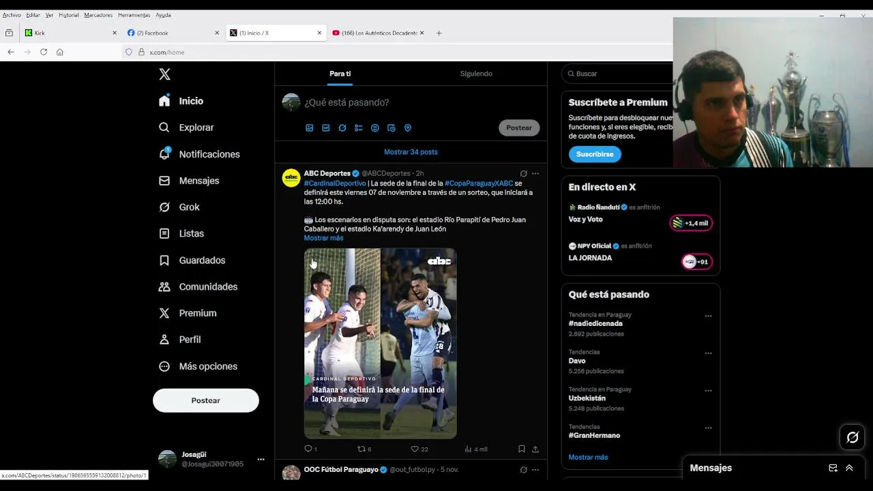Image resolution: width=873 pixels, height=491 pixels.
Task: Show more trends under Qué está pasando
Action: tap(588, 457)
